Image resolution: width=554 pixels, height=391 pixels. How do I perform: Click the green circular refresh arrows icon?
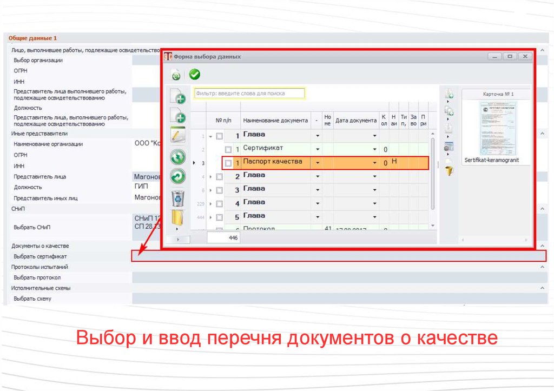tap(178, 157)
